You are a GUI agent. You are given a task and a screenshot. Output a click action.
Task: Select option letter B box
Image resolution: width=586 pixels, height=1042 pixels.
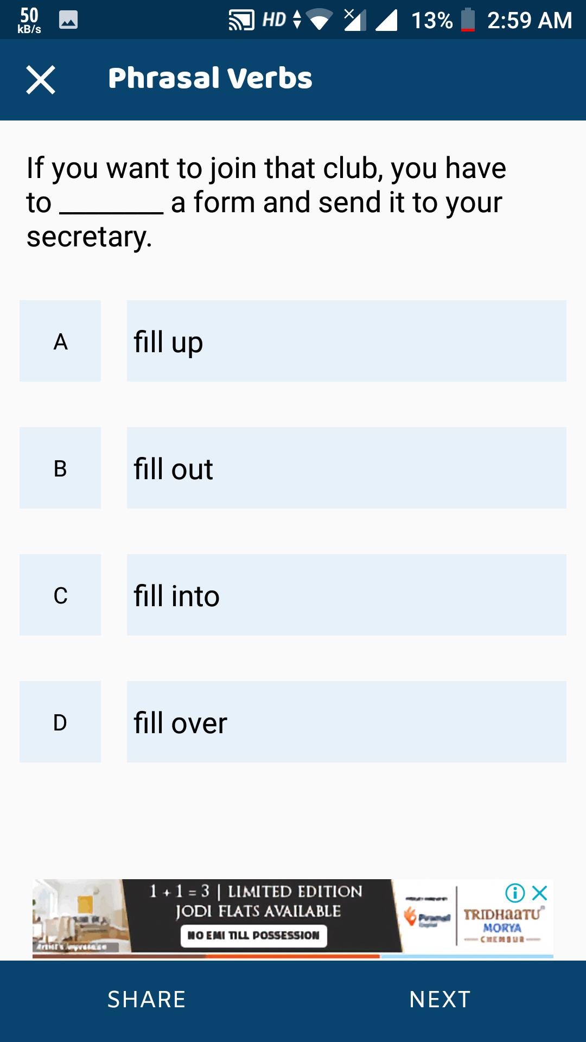[60, 468]
